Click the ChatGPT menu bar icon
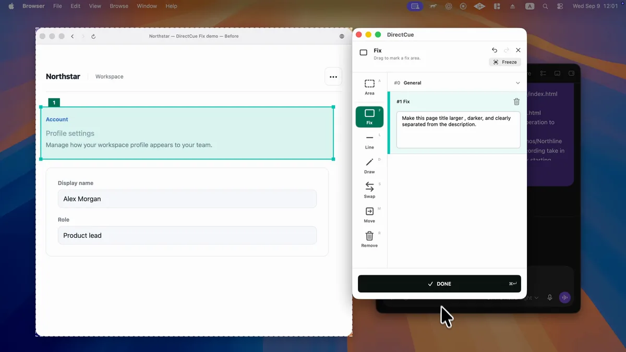 coord(448,6)
